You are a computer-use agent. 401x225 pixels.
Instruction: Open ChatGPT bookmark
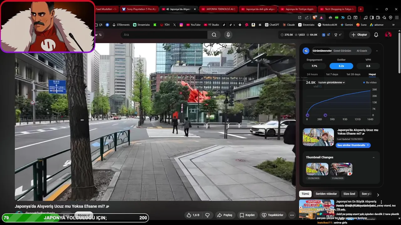point(272,25)
